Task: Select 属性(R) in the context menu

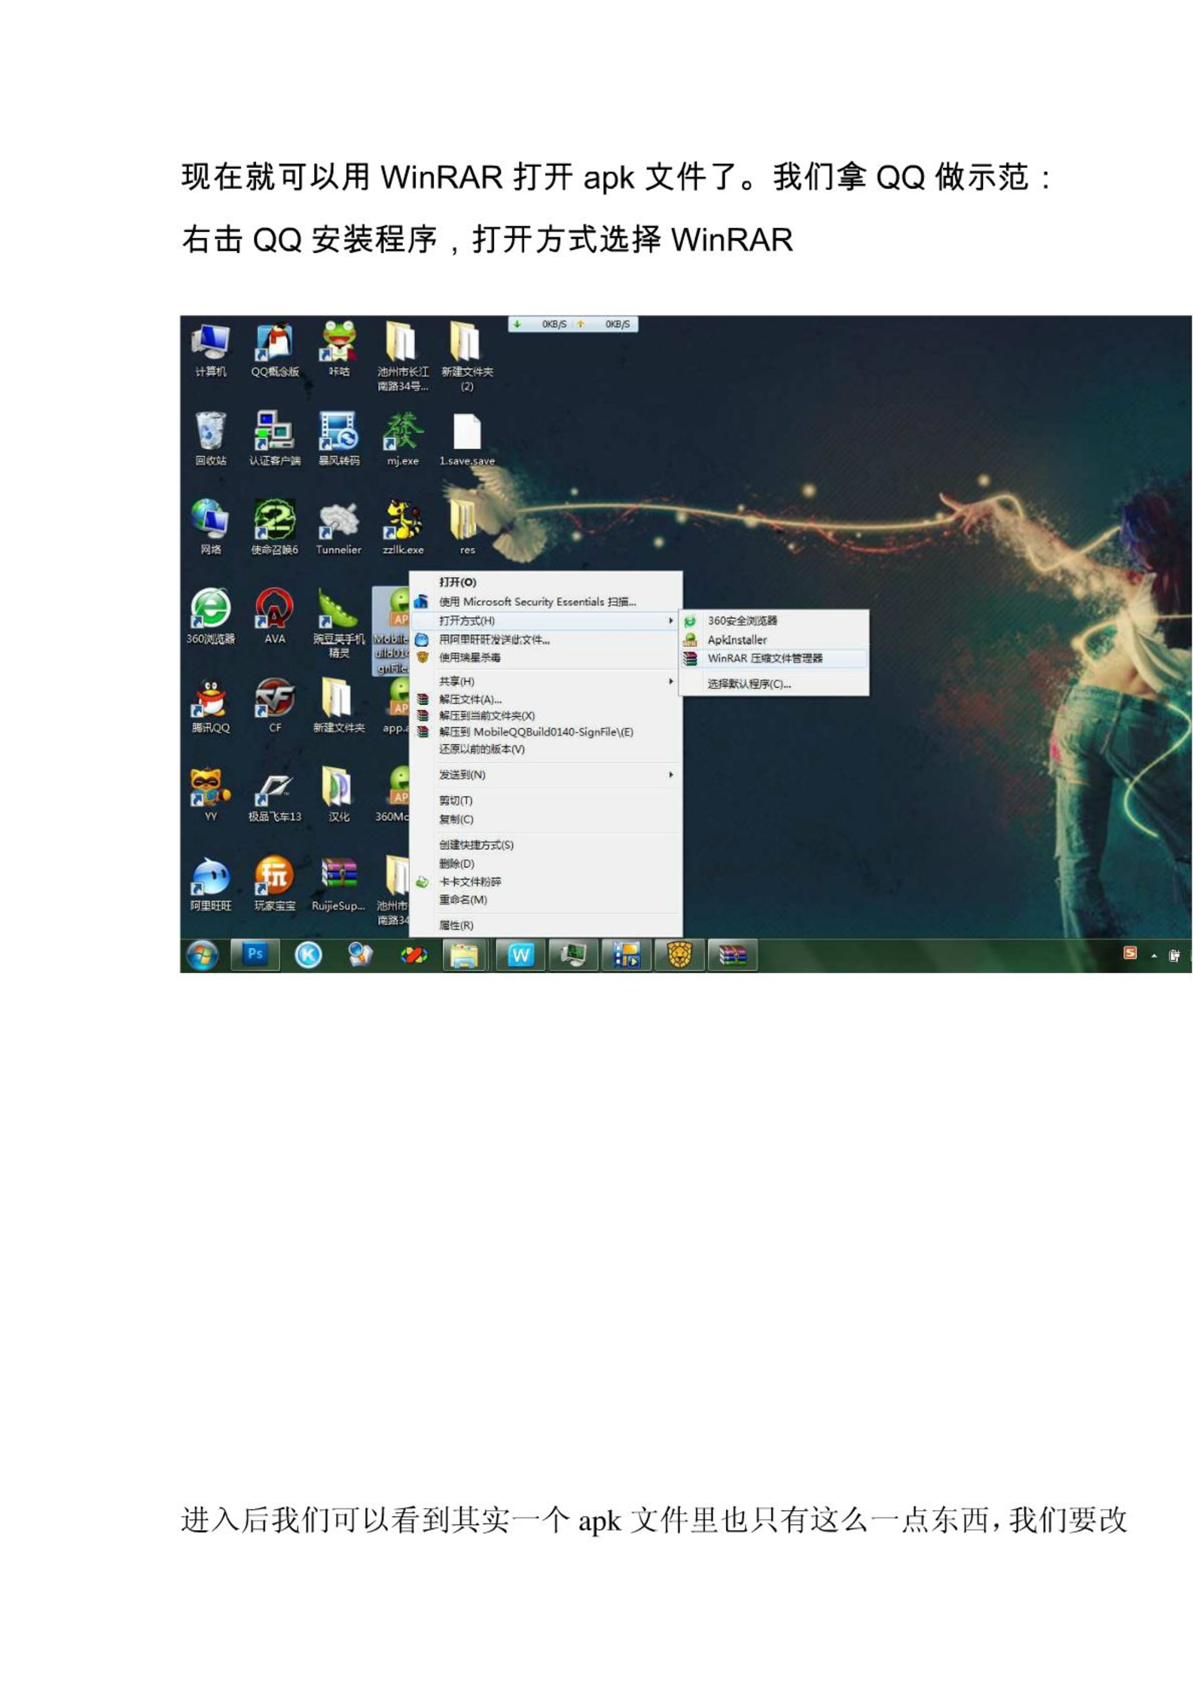Action: [x=456, y=925]
